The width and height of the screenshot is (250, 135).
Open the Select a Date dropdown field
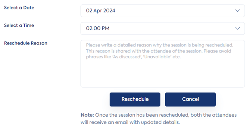[x=163, y=11]
